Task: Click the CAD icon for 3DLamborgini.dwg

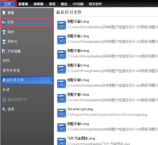Action: (x=61, y=113)
